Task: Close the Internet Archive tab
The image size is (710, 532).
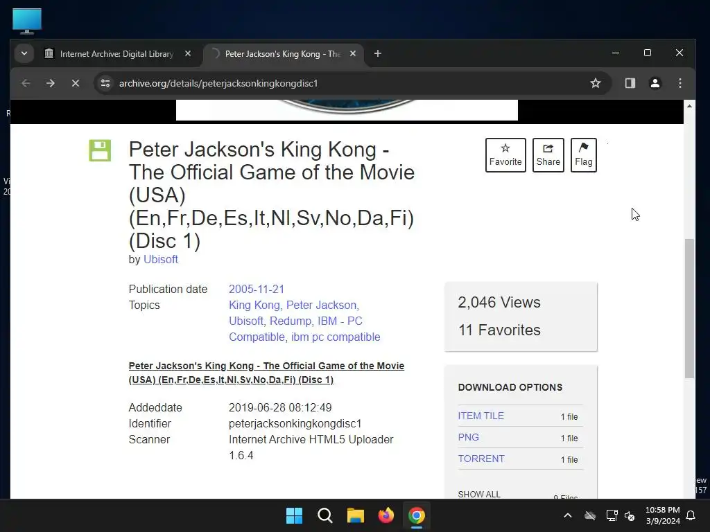Action: (188, 53)
